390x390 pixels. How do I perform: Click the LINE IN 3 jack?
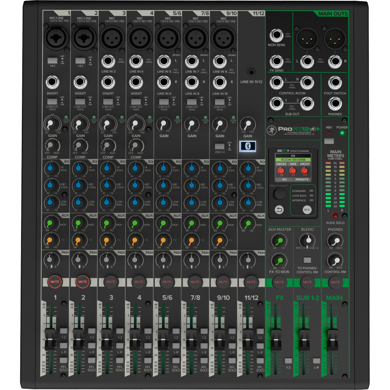tap(108, 61)
